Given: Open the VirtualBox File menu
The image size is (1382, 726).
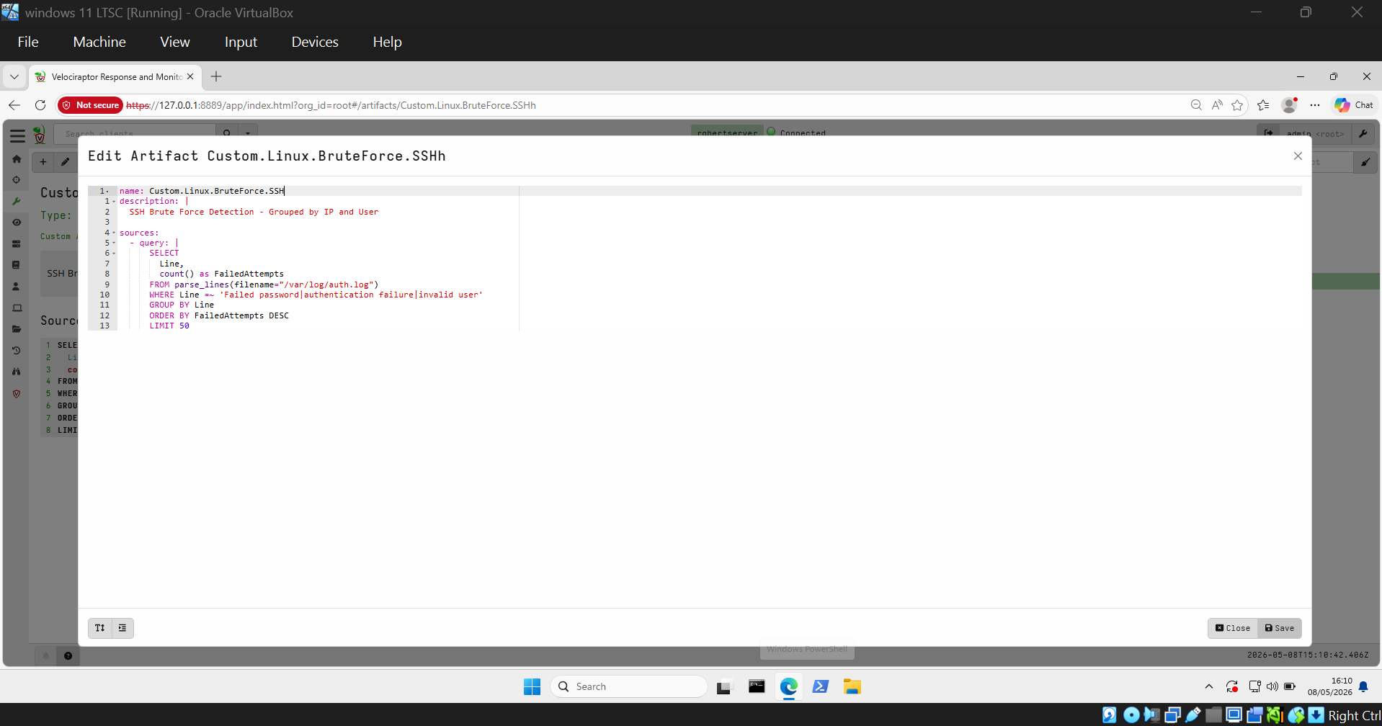Looking at the screenshot, I should click(28, 42).
